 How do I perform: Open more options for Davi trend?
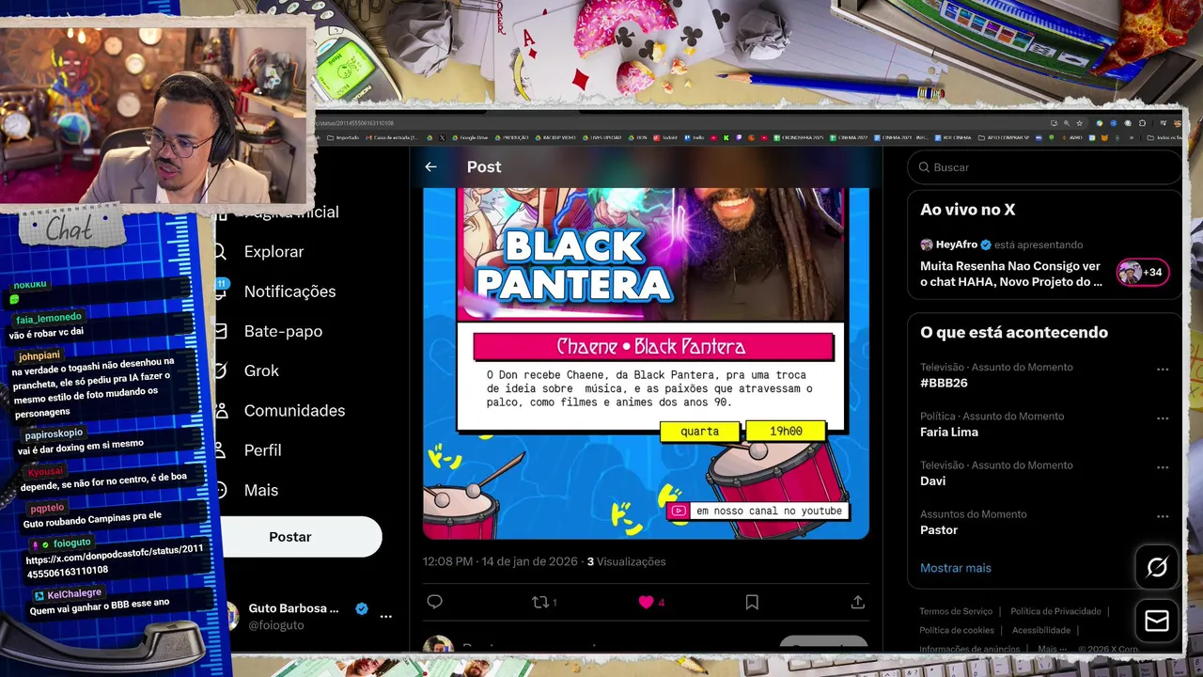(x=1163, y=467)
